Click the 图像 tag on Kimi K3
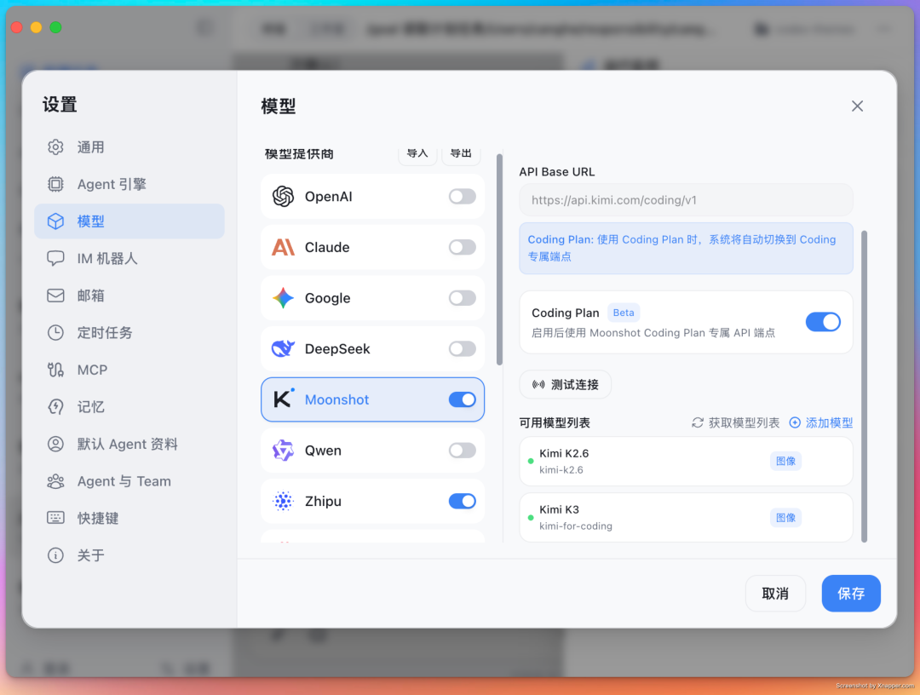This screenshot has width=920, height=695. pyautogui.click(x=785, y=517)
